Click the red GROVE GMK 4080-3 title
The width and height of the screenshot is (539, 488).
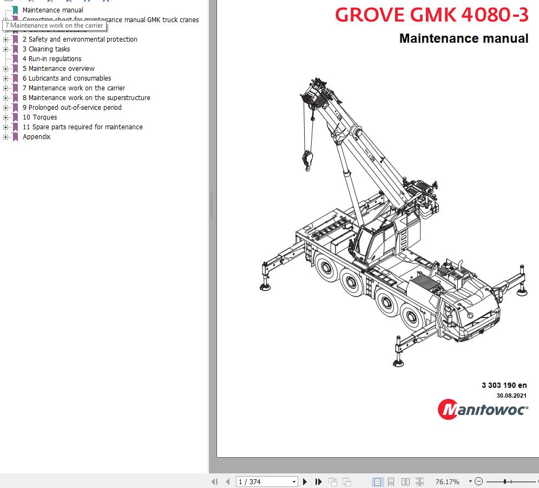[x=431, y=15]
